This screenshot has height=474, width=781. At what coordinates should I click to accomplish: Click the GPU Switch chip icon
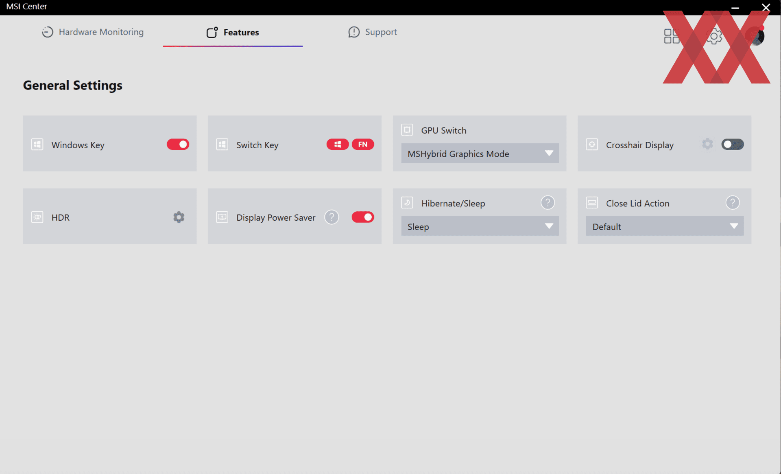pos(407,129)
